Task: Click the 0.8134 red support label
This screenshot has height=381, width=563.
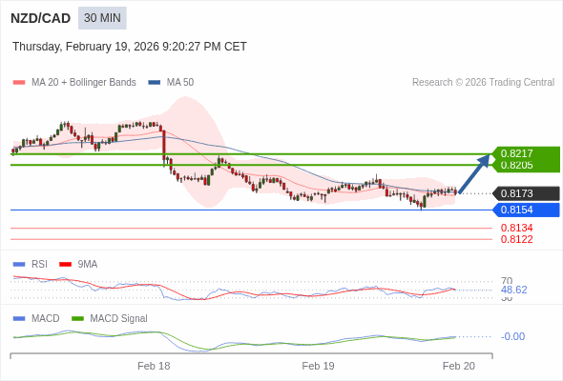Action: 516,228
